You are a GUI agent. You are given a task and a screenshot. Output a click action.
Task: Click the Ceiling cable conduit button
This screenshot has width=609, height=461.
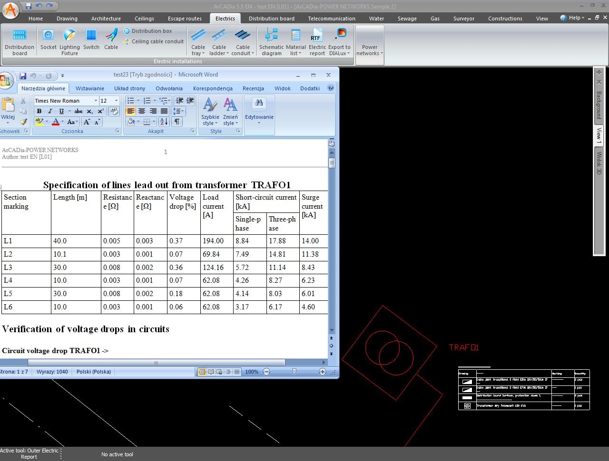(x=154, y=41)
